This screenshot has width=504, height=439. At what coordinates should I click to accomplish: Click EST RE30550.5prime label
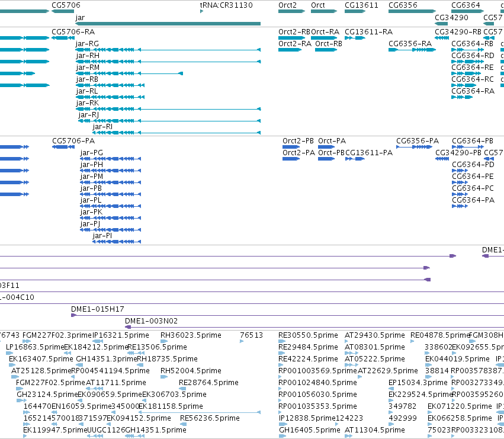pyautogui.click(x=308, y=335)
